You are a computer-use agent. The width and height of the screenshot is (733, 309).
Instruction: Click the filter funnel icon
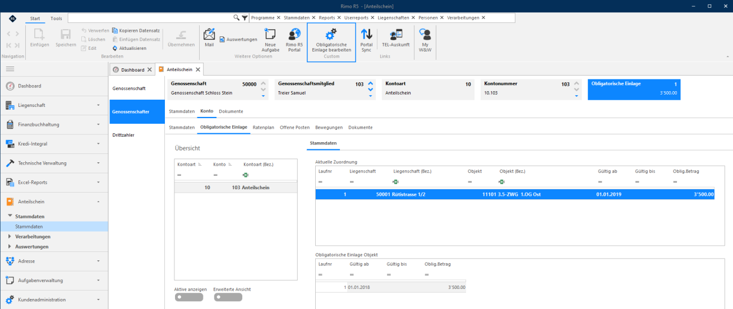point(245,18)
